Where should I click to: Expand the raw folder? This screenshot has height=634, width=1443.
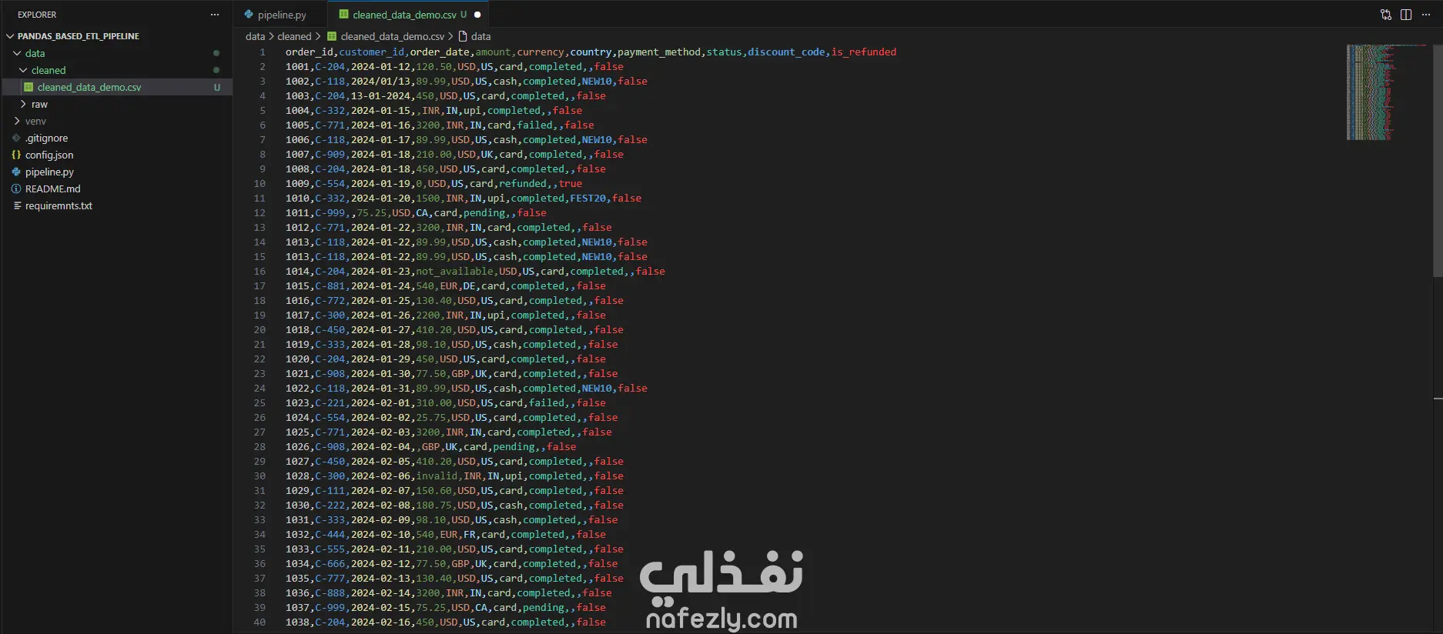(x=23, y=104)
